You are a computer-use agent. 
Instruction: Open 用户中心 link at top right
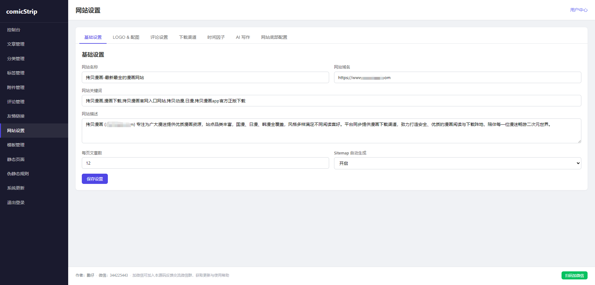[579, 10]
